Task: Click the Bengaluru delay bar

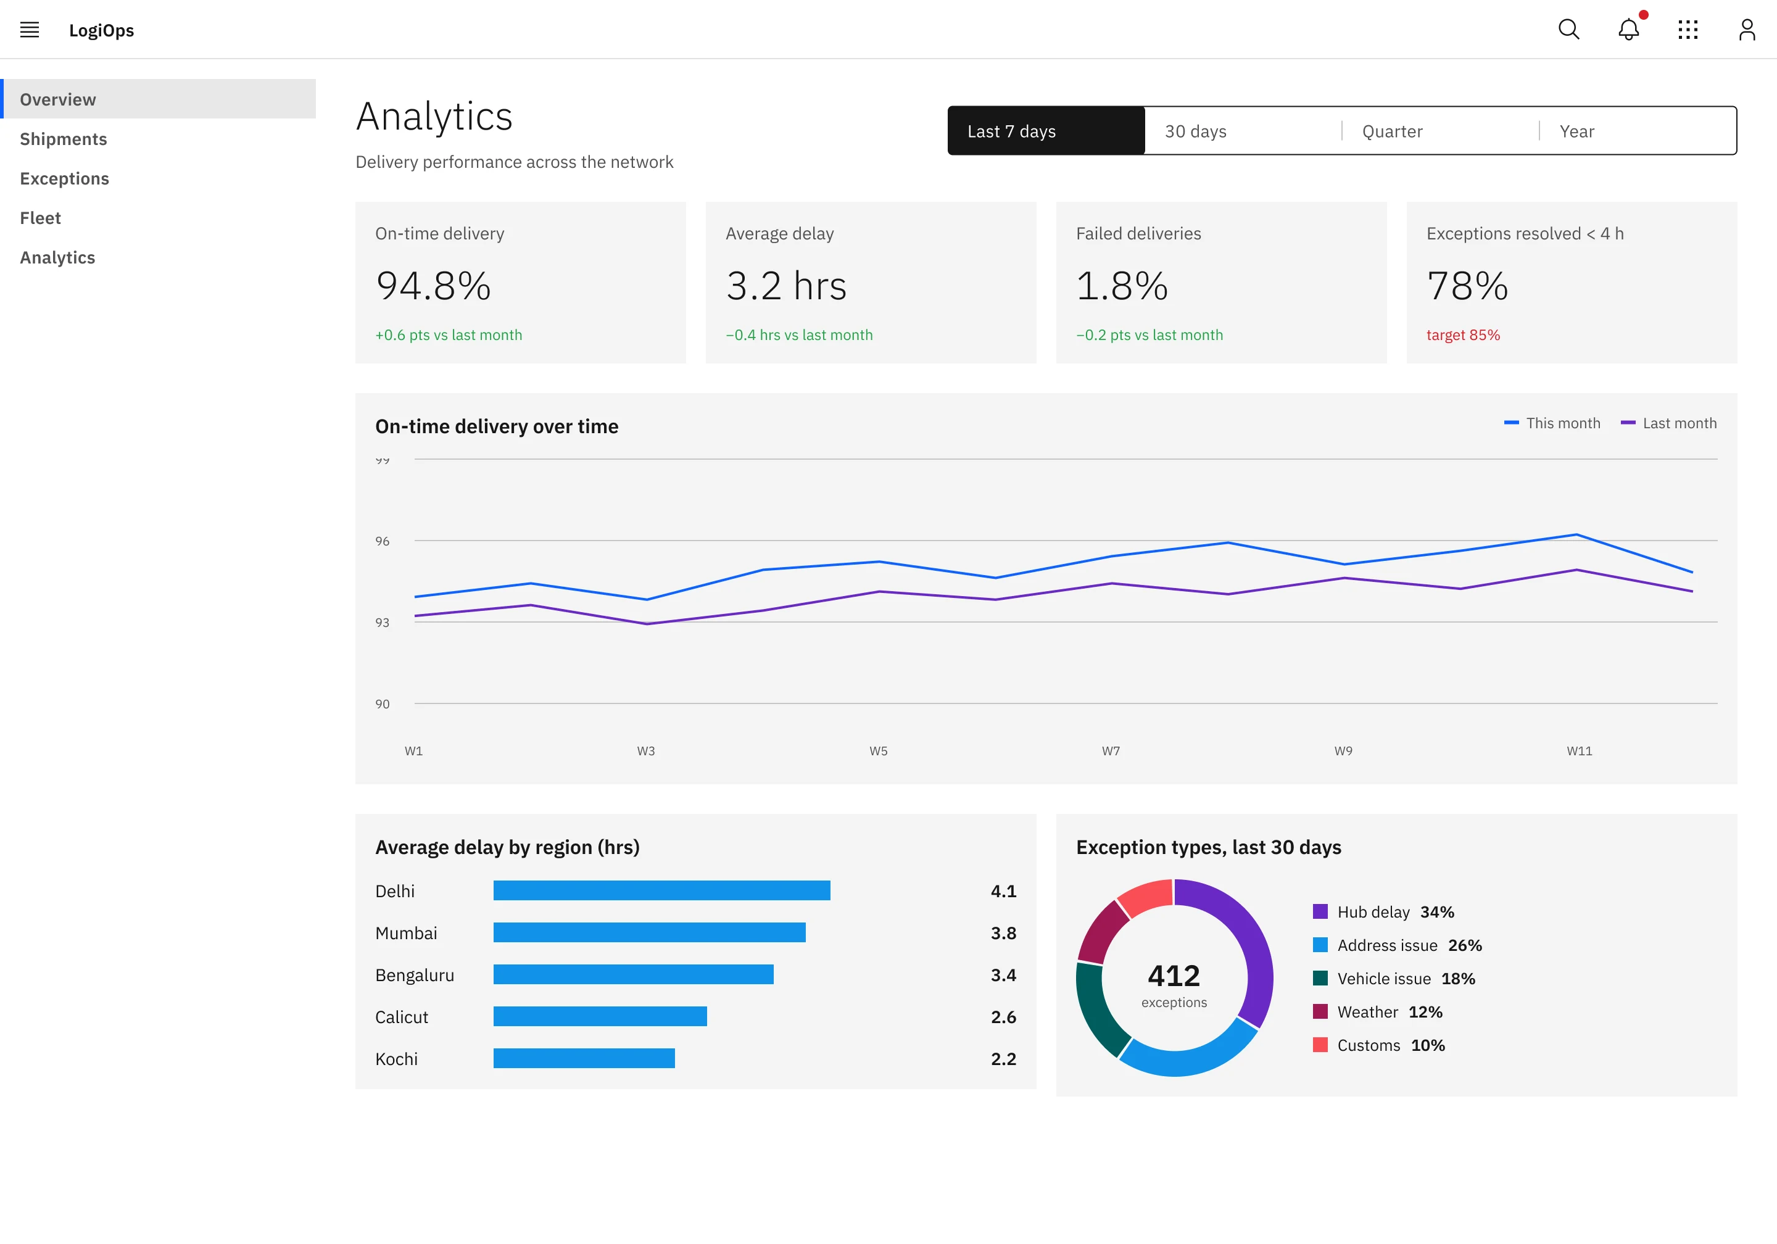Action: pyautogui.click(x=633, y=974)
